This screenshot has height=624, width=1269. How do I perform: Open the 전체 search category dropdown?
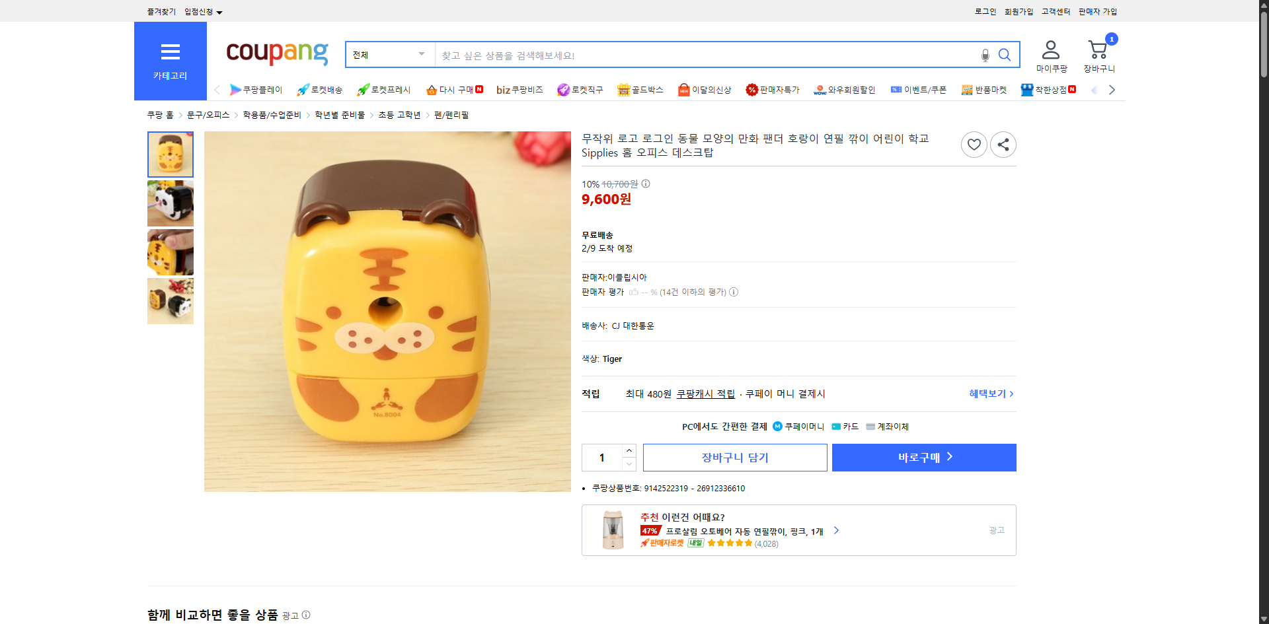(x=389, y=55)
